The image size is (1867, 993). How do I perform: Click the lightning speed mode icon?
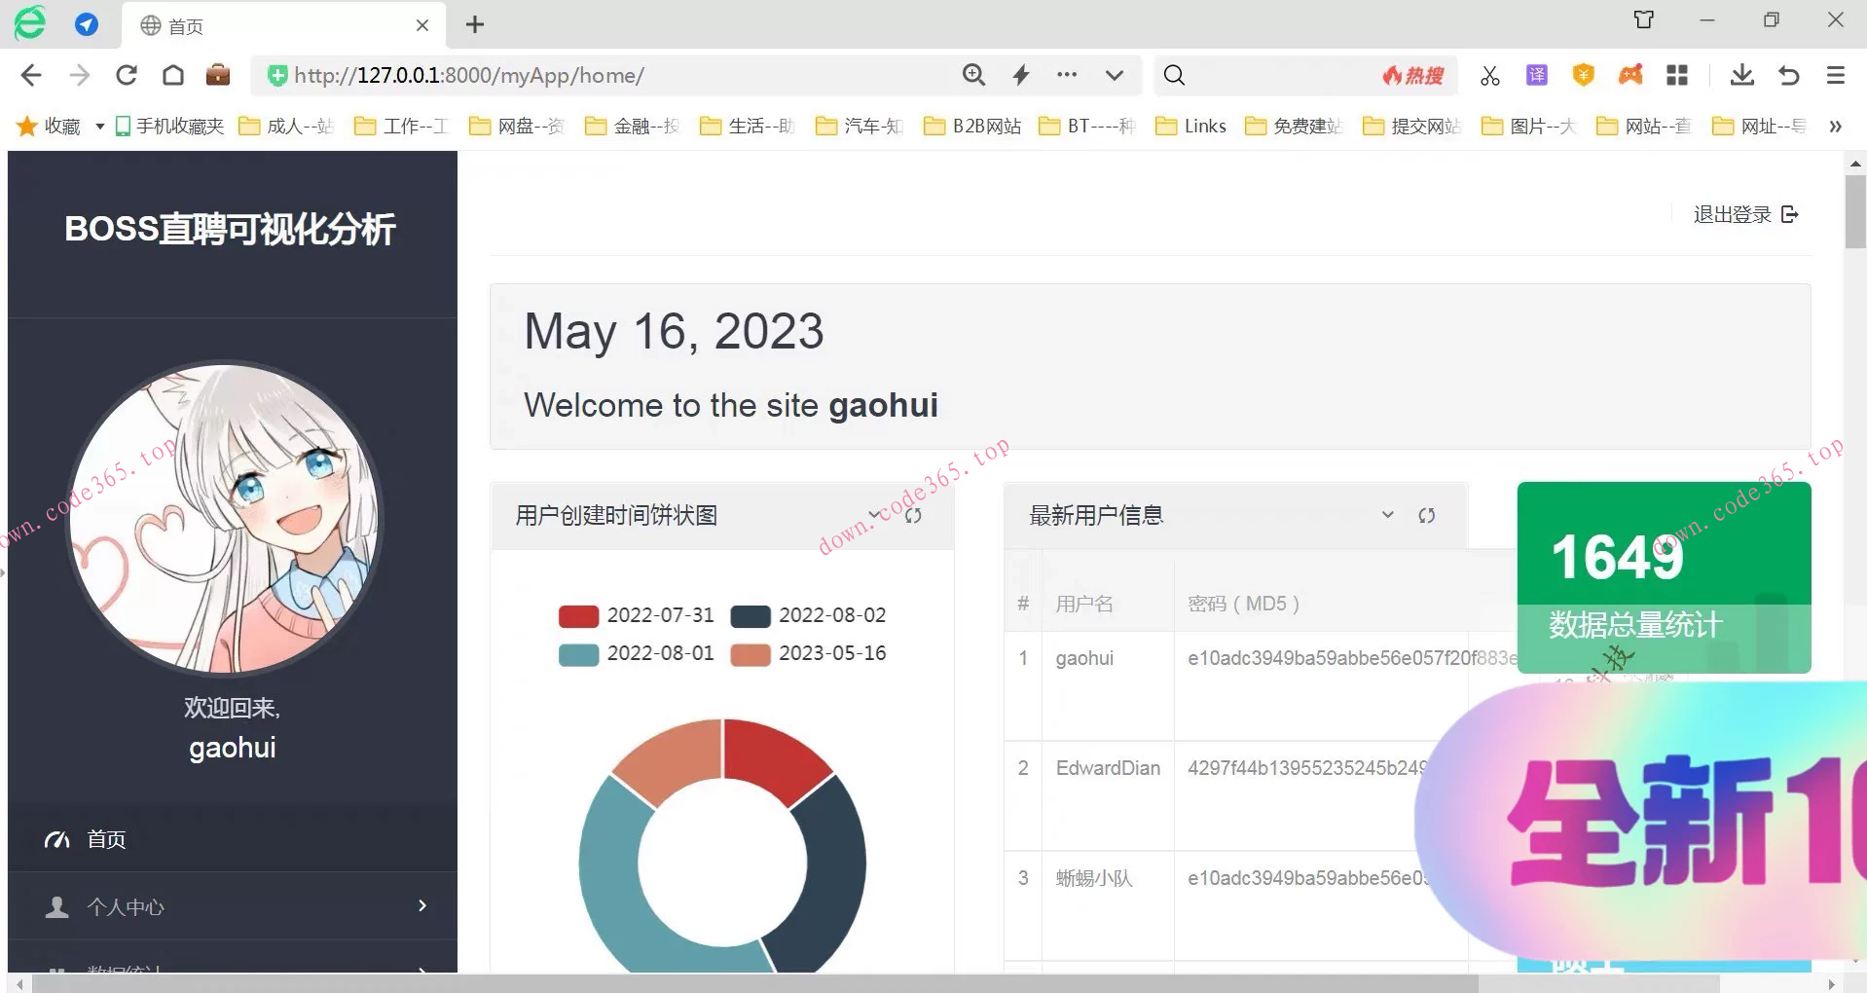pos(1021,75)
